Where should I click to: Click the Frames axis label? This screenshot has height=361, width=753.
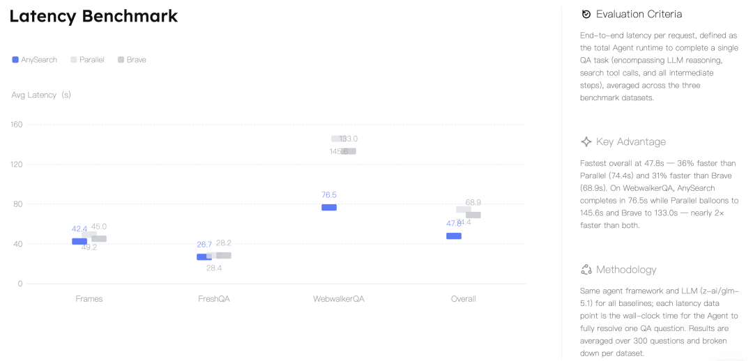click(89, 298)
